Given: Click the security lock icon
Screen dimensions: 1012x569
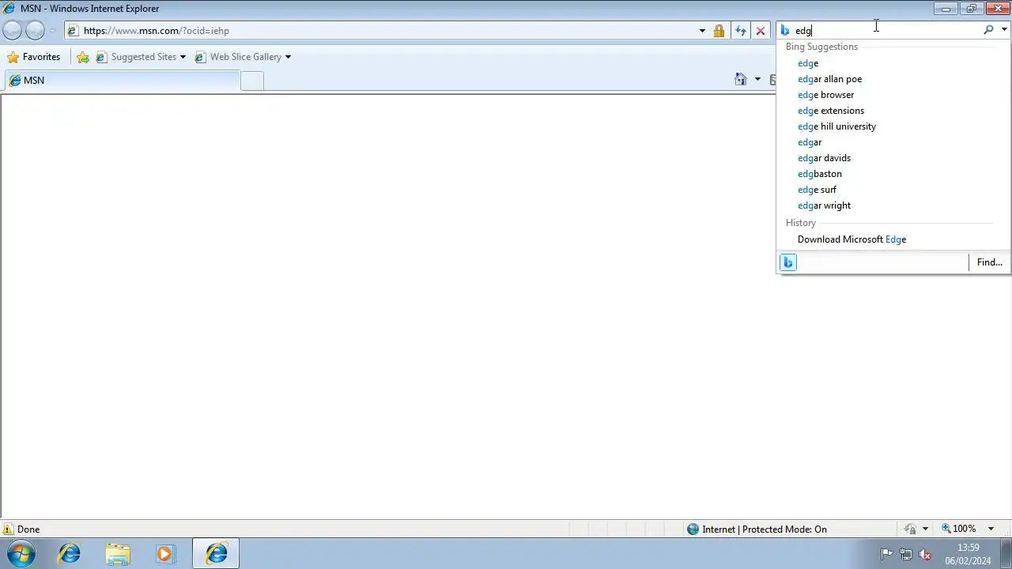Looking at the screenshot, I should click(719, 31).
